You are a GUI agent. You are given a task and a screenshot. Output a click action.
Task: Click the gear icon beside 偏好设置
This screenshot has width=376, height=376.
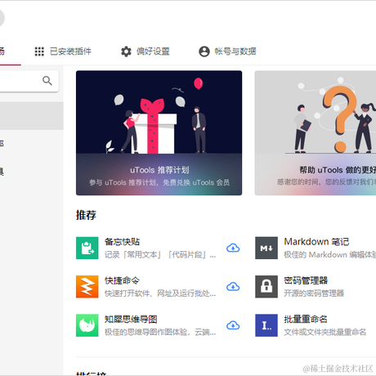pyautogui.click(x=126, y=51)
